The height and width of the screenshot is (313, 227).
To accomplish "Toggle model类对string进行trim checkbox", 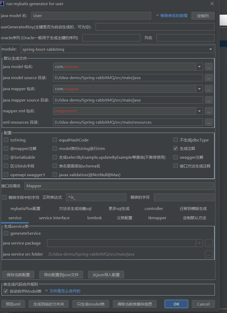I will coord(55,148).
